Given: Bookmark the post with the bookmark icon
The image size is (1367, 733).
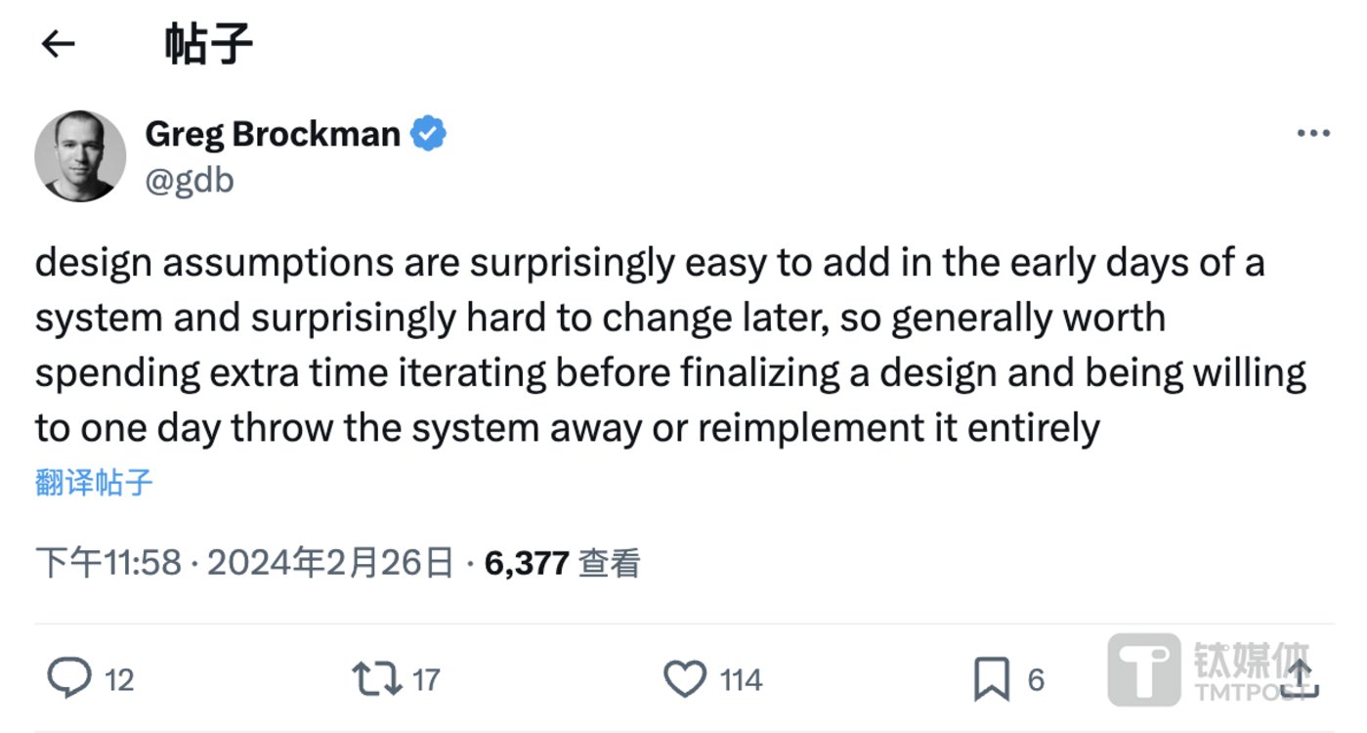Looking at the screenshot, I should [x=992, y=679].
